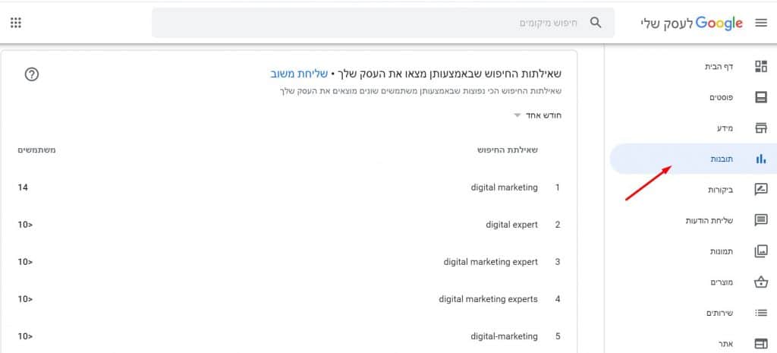The width and height of the screenshot is (777, 353).
Task: Click the דף הבית home dashboard icon
Action: pyautogui.click(x=760, y=67)
